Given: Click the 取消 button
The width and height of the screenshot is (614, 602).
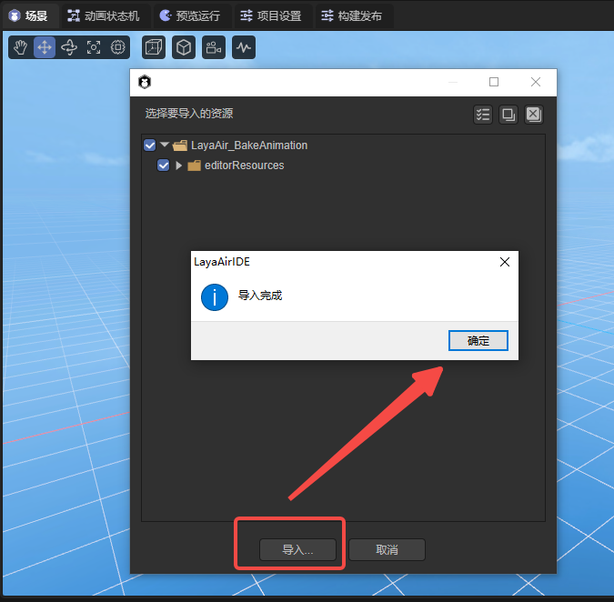Looking at the screenshot, I should click(x=387, y=550).
